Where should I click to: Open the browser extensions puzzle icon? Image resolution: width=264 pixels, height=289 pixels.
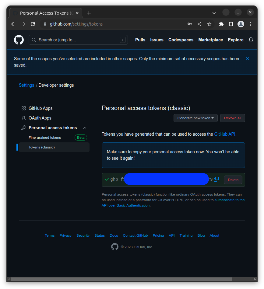[221, 24]
